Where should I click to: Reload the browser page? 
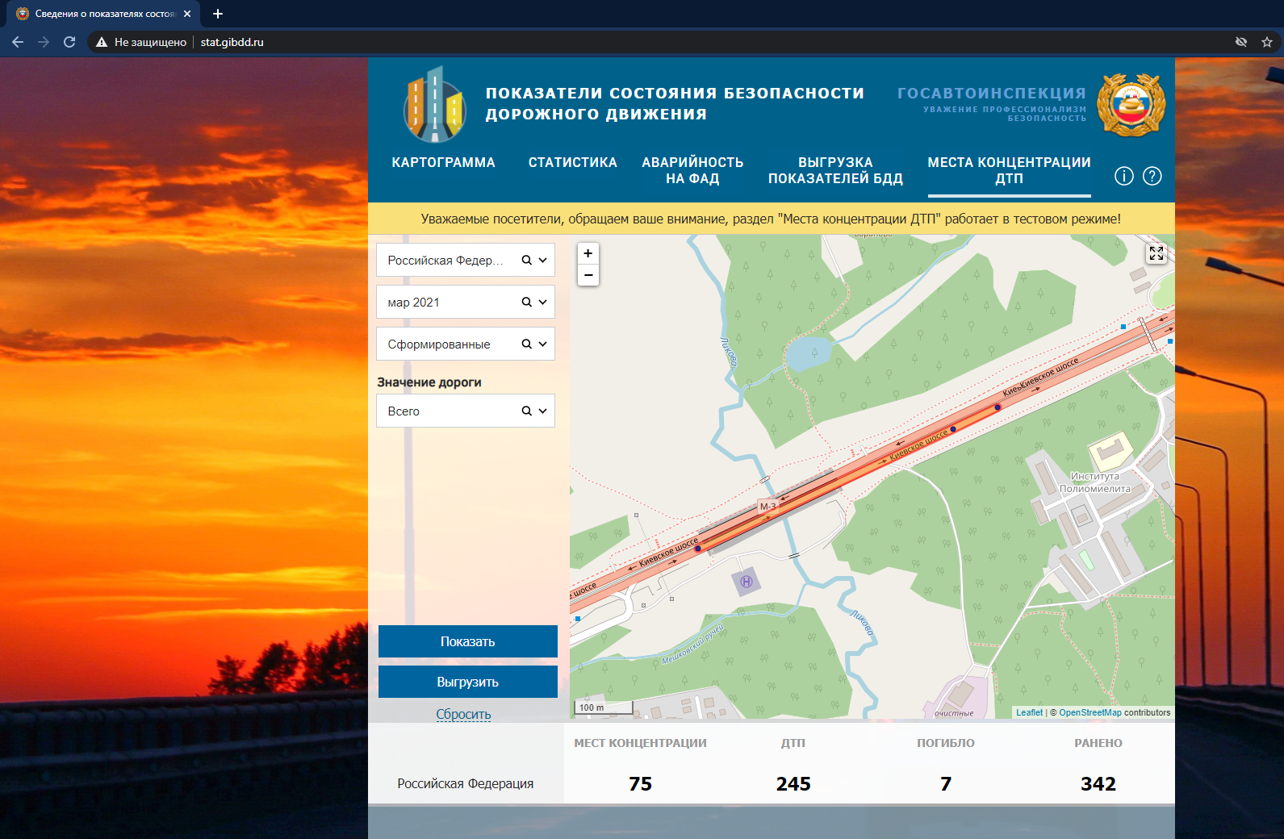(69, 42)
